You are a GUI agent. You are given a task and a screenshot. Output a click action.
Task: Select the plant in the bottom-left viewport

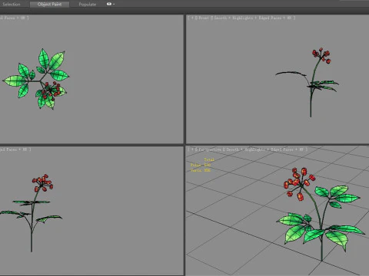(x=32, y=217)
